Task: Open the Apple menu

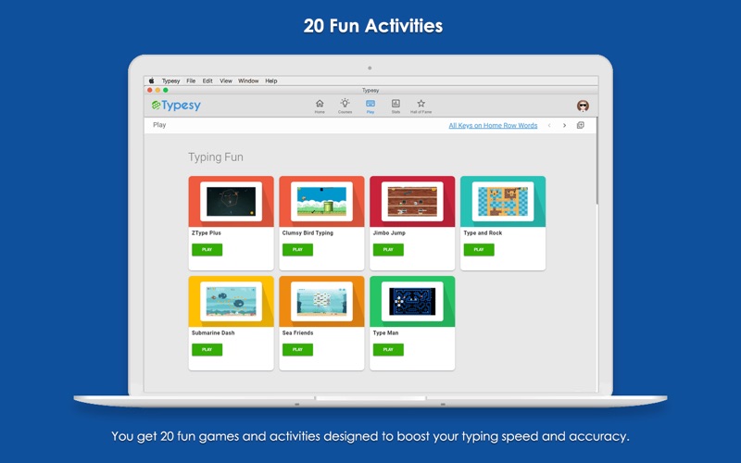Action: (152, 81)
